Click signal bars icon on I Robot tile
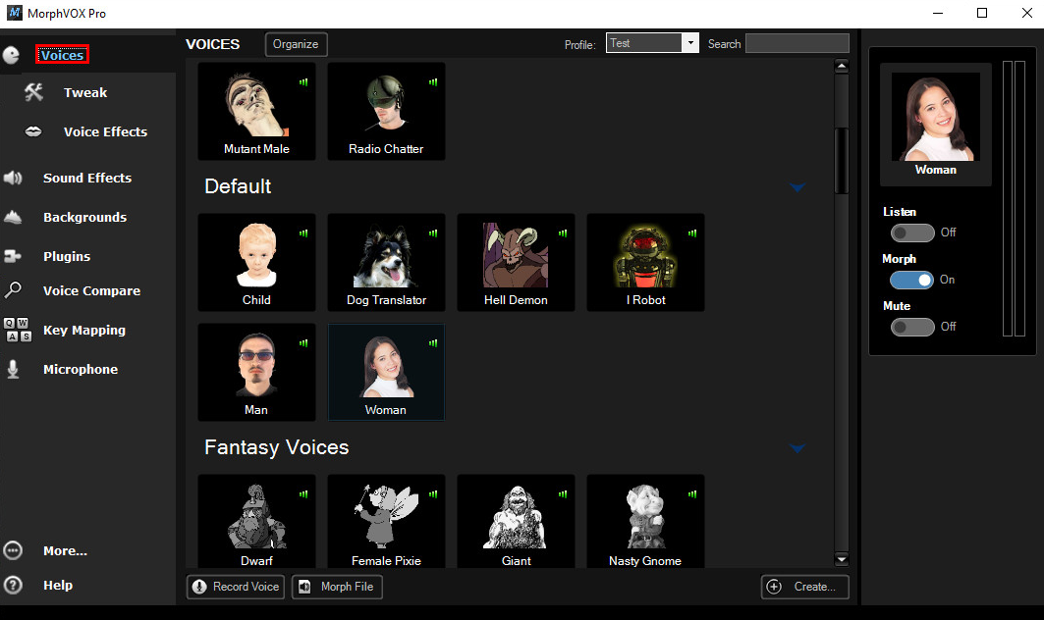 pyautogui.click(x=692, y=232)
